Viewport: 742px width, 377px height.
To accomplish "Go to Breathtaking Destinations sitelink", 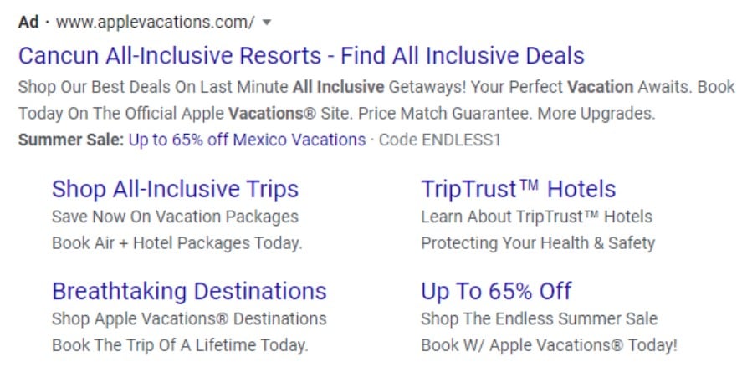I will coord(189,291).
